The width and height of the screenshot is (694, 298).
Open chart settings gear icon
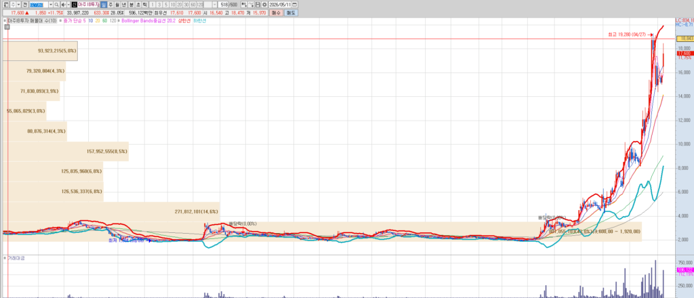pyautogui.click(x=264, y=5)
